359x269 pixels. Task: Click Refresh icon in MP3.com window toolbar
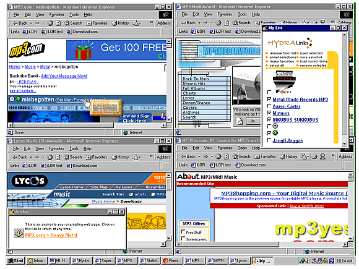pyautogui.click(x=58, y=23)
